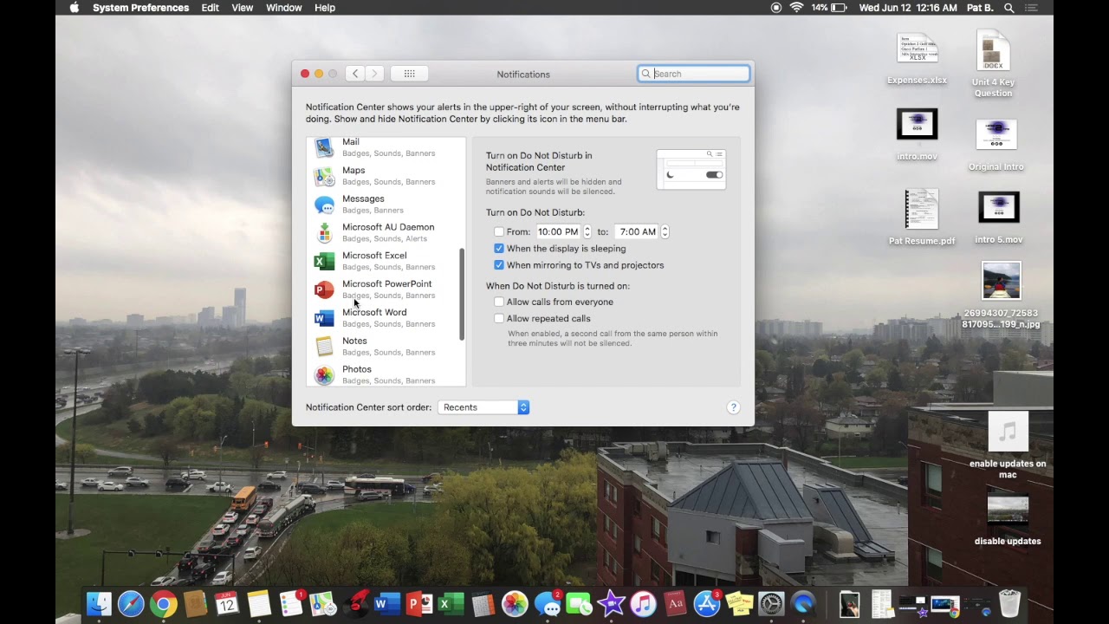Screen dimensions: 1109x624
Task: Open FaceTime from the Dock
Action: (x=579, y=603)
